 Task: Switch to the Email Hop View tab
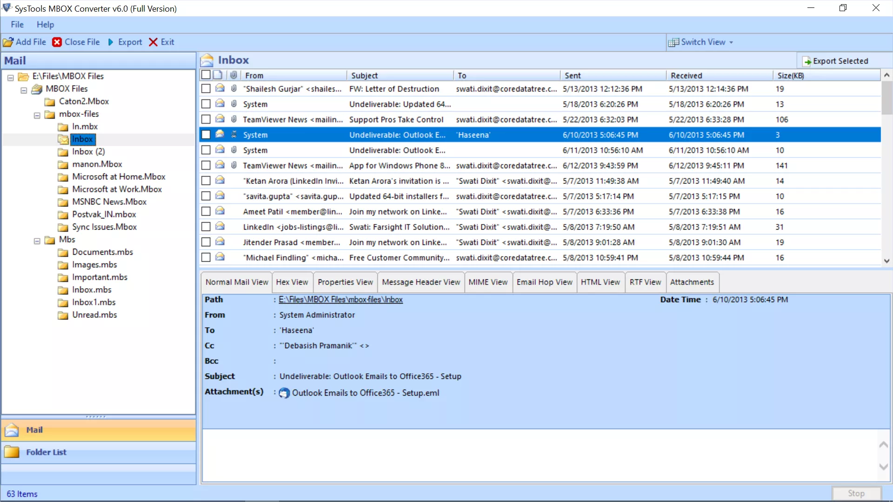click(544, 282)
